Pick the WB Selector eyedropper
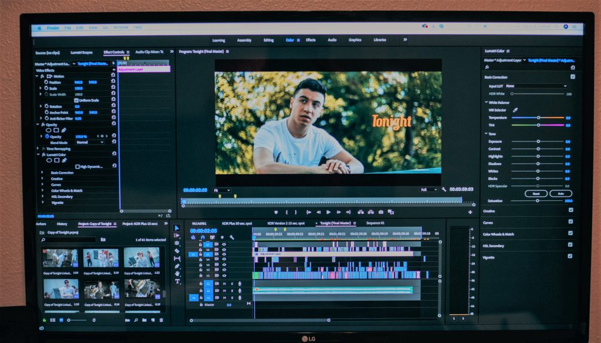601x343 pixels. pos(515,110)
